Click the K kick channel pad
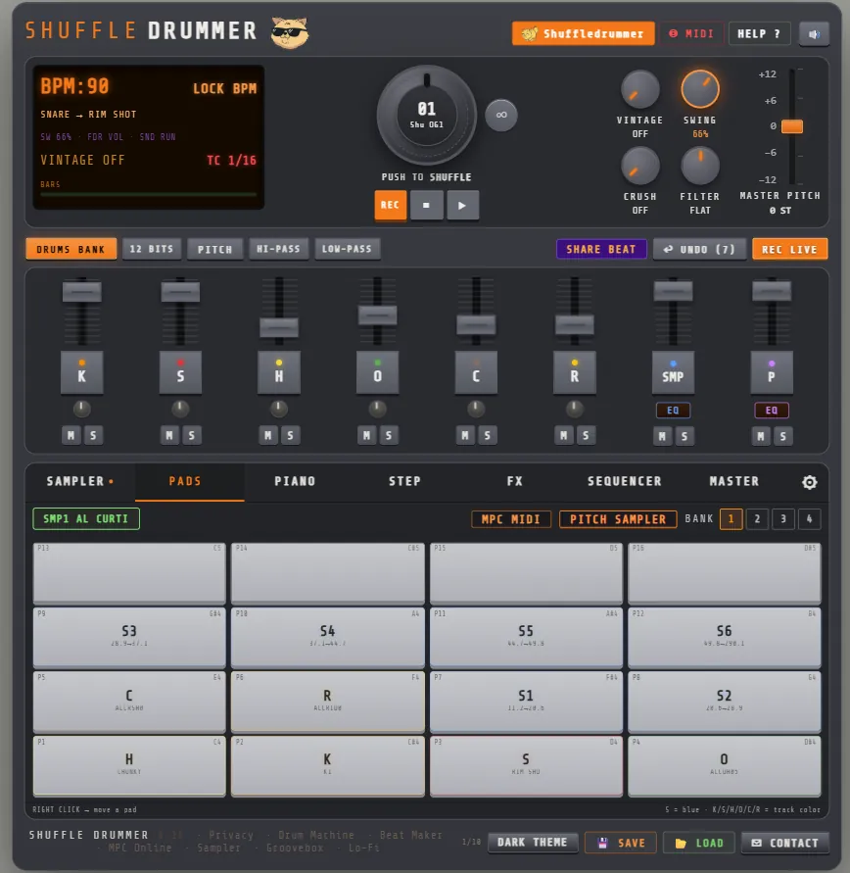850x873 pixels. 82,372
